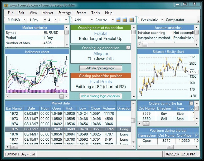The image size is (204, 161).
Task: Click the bordered chart icon before Pessimistic
Action: point(132,20)
